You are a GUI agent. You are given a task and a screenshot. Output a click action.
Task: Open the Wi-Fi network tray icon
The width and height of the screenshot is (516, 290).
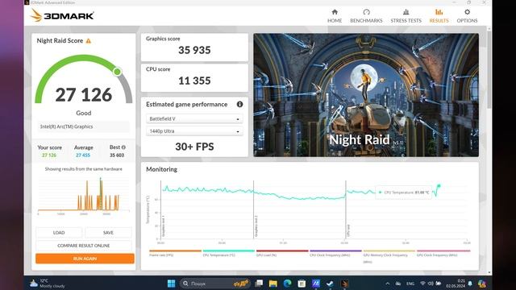click(422, 284)
